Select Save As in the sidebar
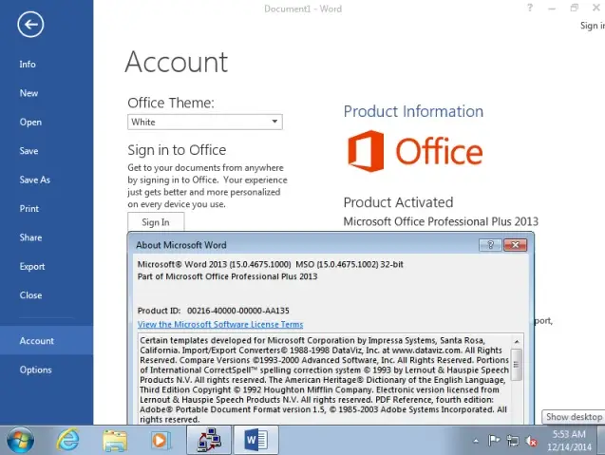This screenshot has width=605, height=455. (x=35, y=180)
